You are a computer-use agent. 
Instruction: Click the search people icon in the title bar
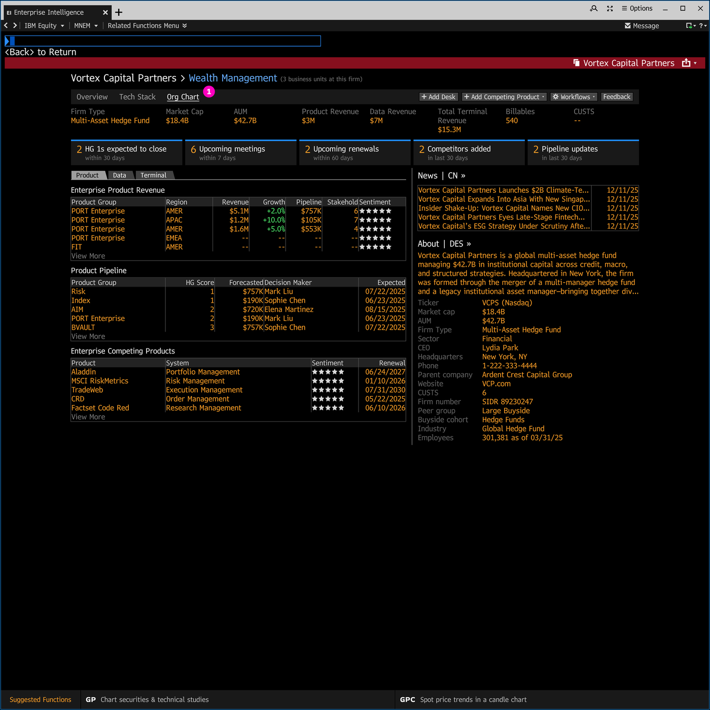[594, 9]
